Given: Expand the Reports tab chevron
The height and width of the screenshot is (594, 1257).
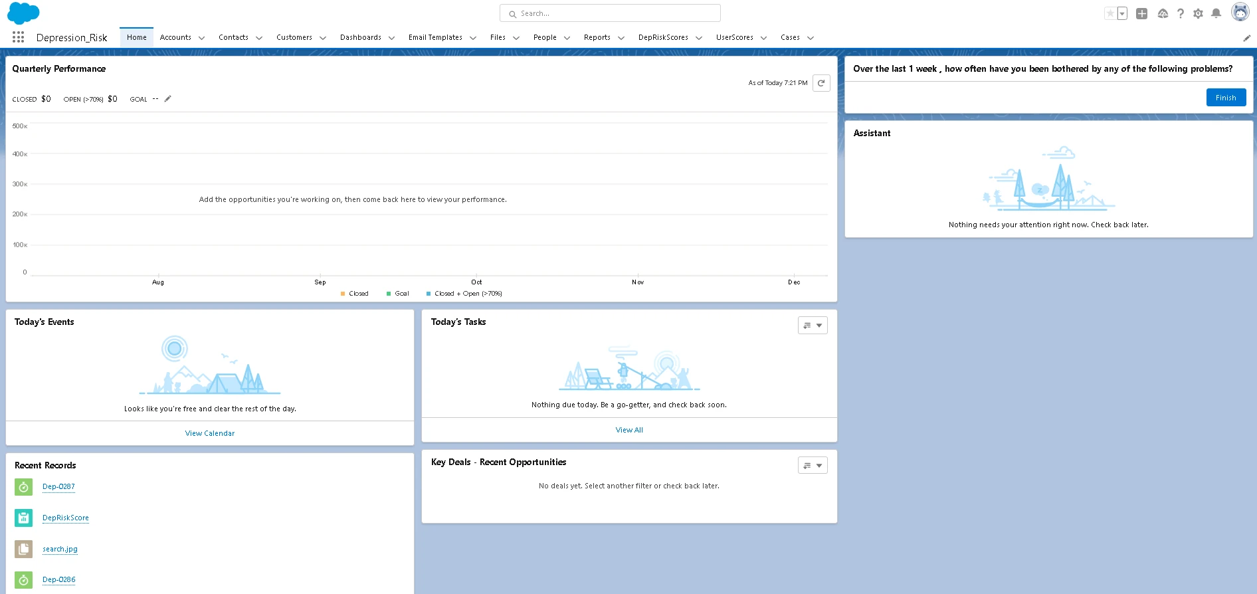Looking at the screenshot, I should point(621,38).
